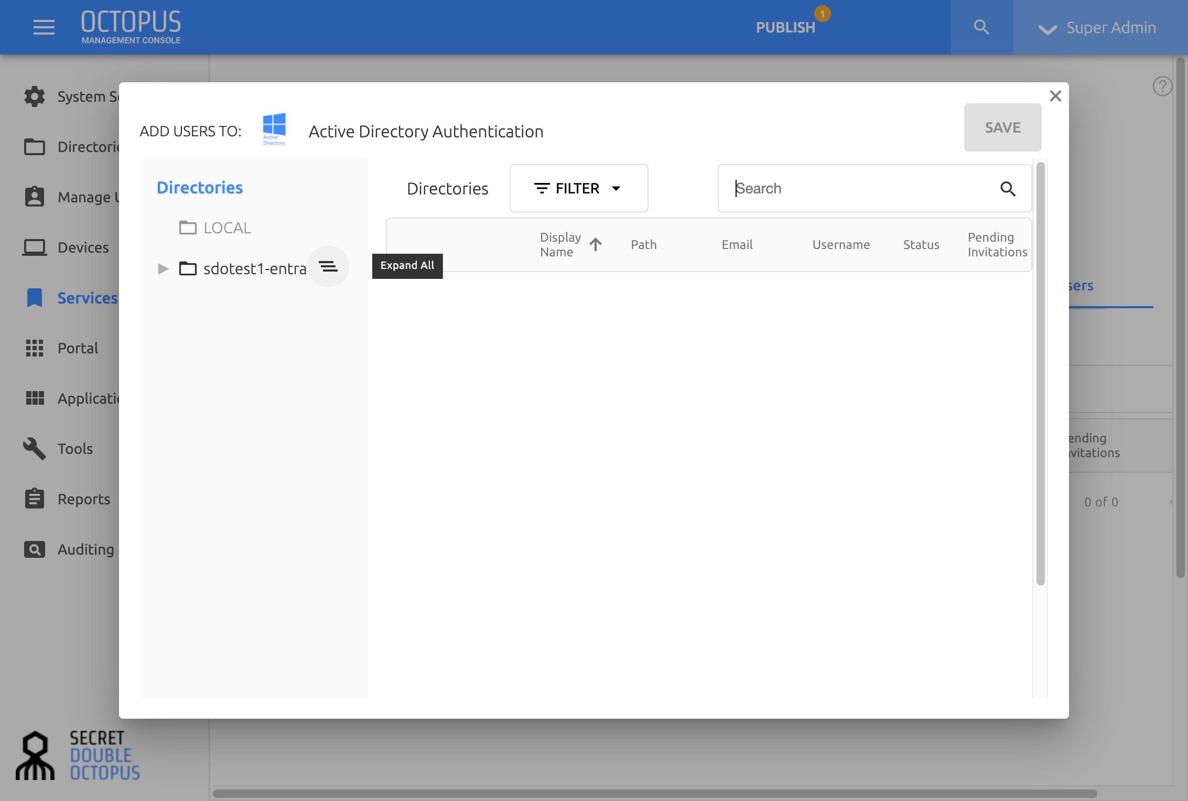Sort by Username column header
This screenshot has height=801, width=1188.
[x=841, y=245]
